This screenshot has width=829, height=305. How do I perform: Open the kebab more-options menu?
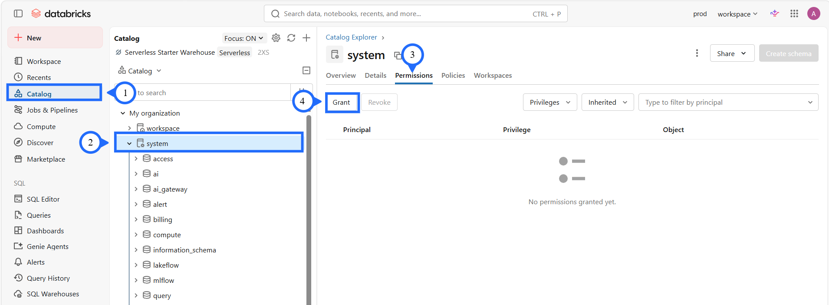coord(697,53)
